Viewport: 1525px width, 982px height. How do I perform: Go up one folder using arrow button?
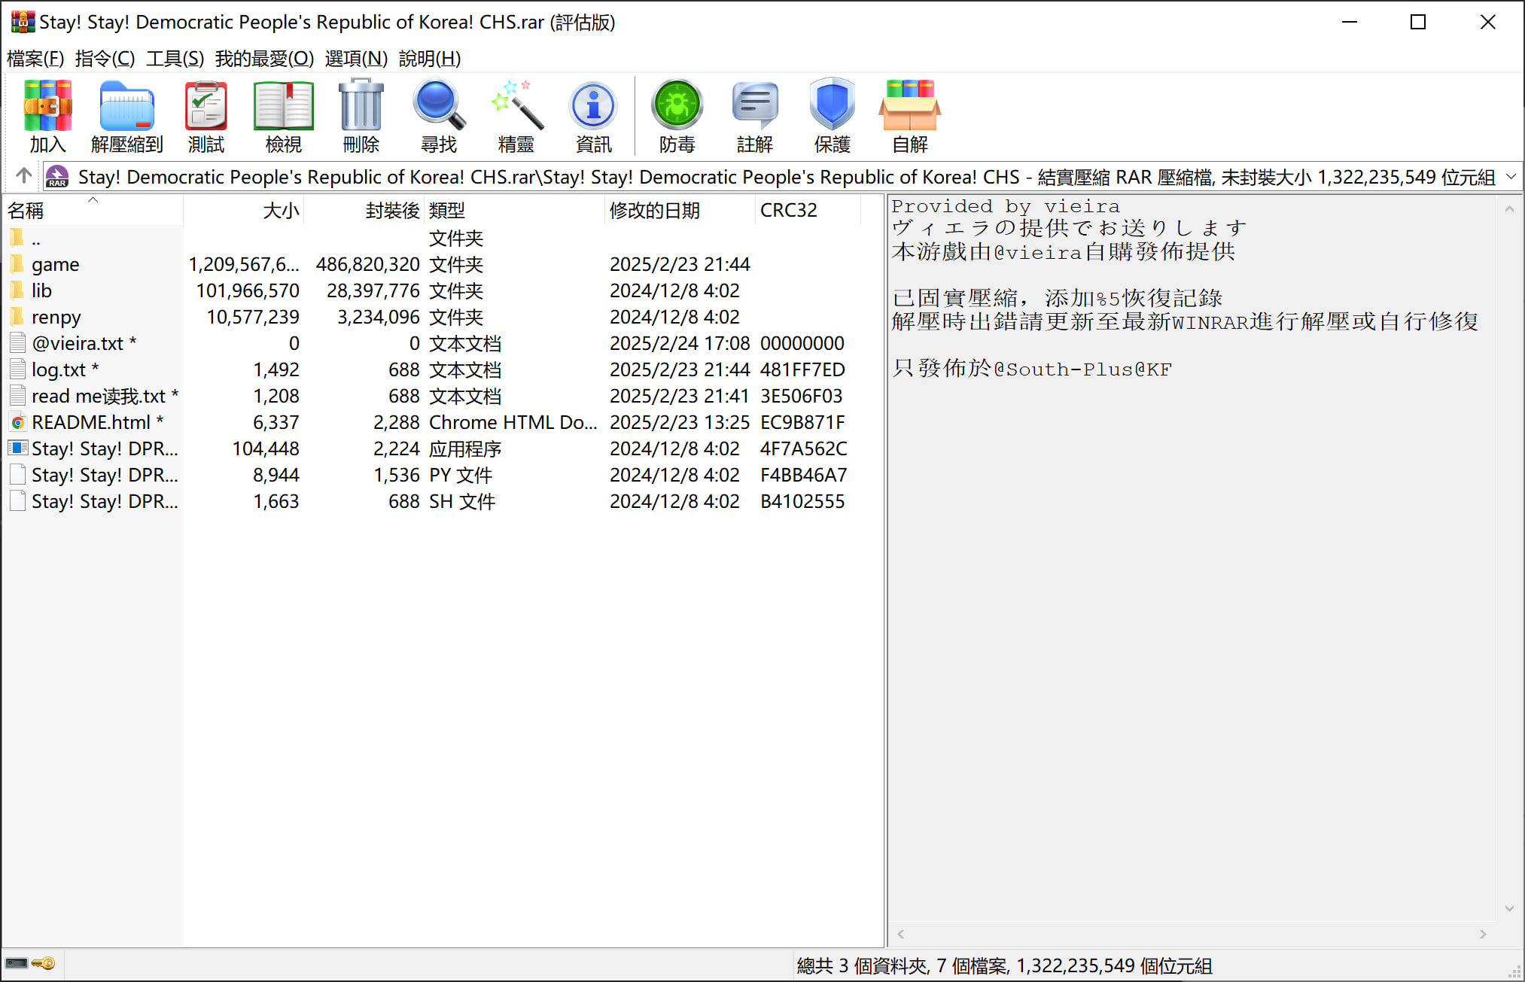click(x=23, y=176)
